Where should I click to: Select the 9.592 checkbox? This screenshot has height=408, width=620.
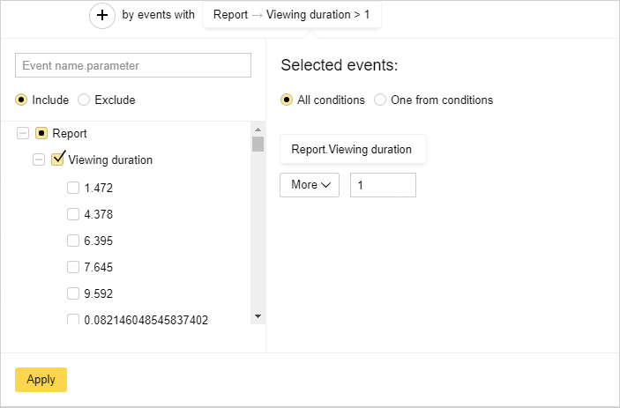pos(73,293)
